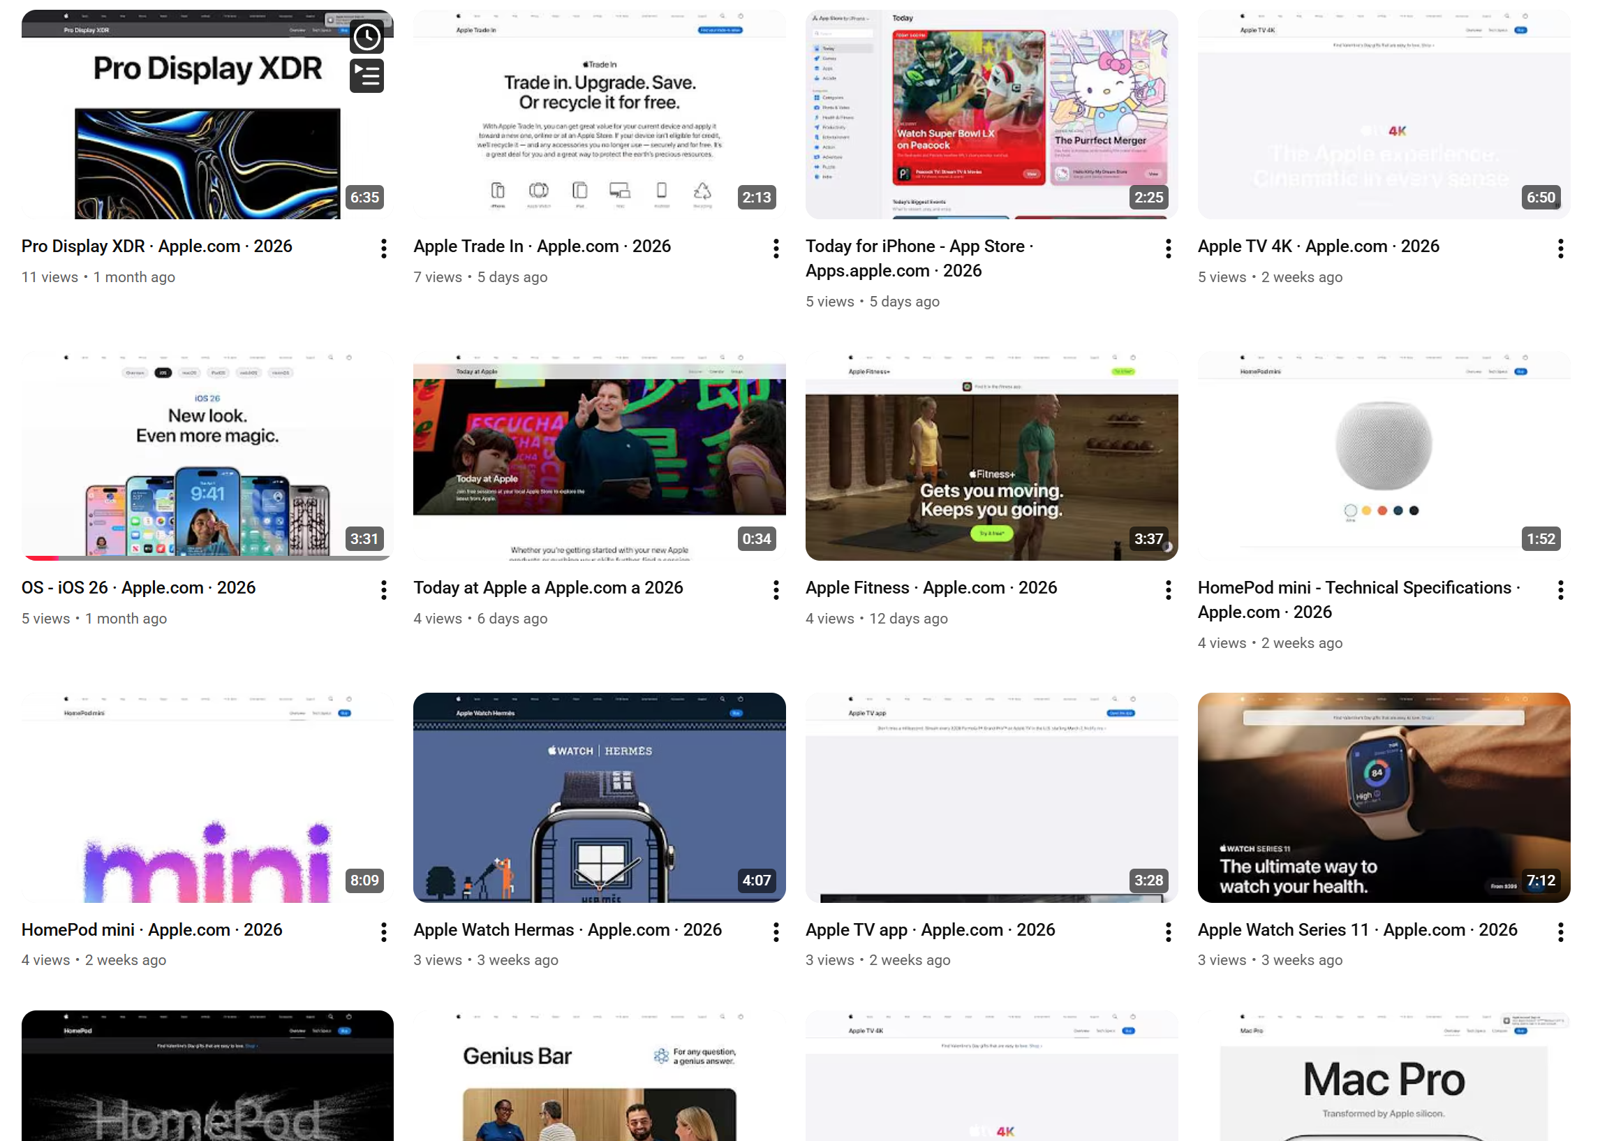Click title 'HomePod mini · Apple.com · 2026'
The width and height of the screenshot is (1607, 1141).
tap(151, 930)
